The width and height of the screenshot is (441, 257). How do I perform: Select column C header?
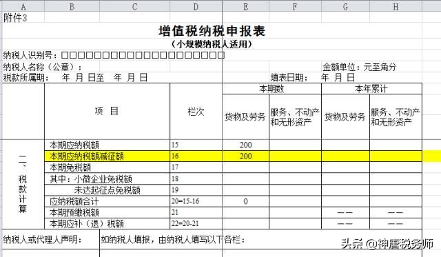(135, 6)
